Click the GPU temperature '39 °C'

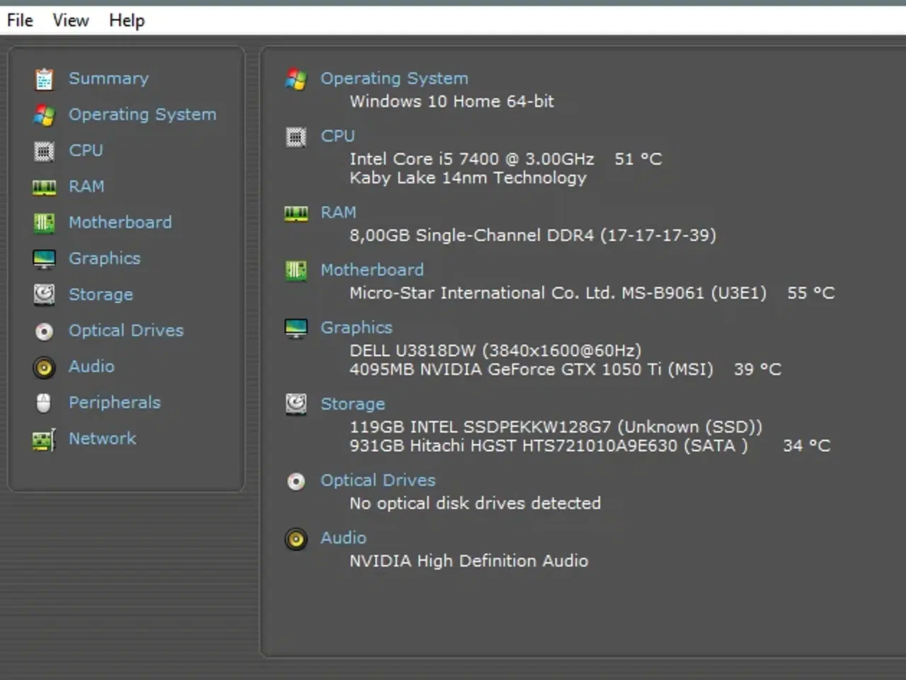758,369
